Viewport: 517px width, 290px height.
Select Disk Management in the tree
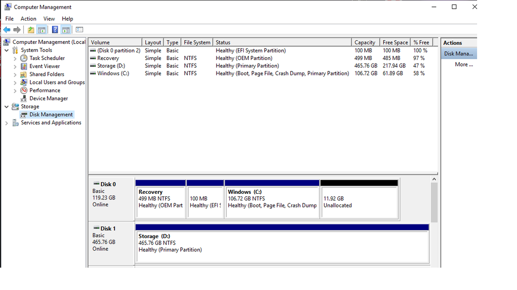tap(51, 114)
